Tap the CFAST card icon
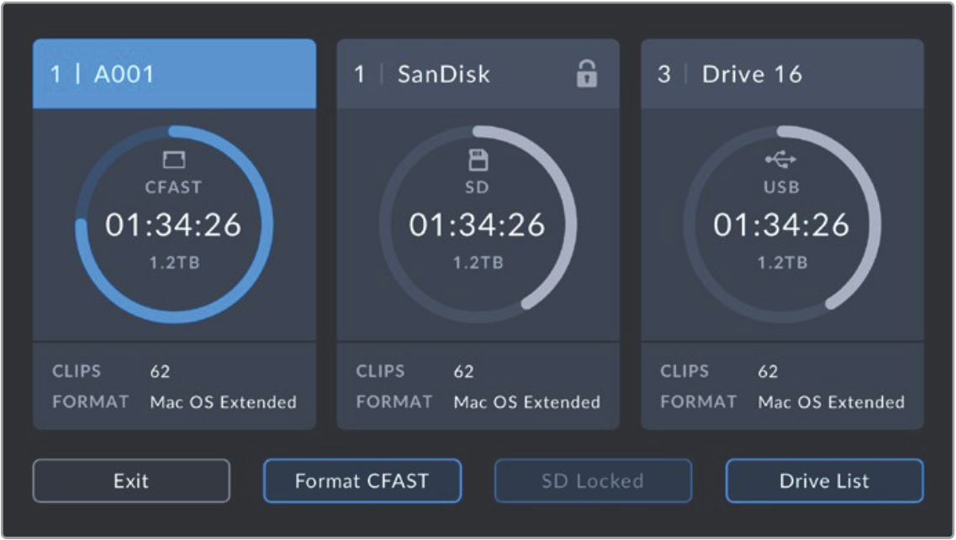This screenshot has width=956, height=540. (173, 160)
